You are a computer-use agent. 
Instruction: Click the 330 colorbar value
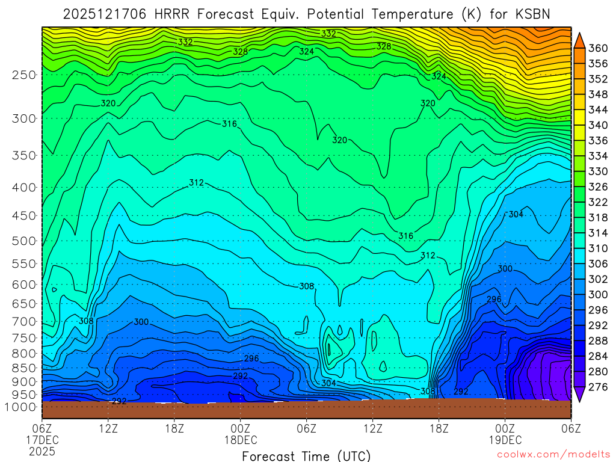pos(598,171)
